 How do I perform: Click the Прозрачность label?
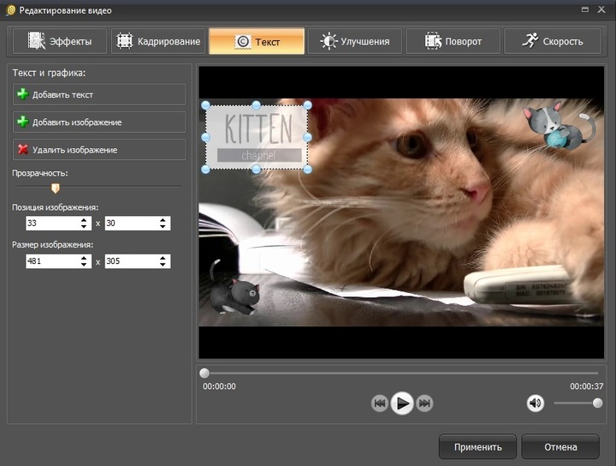coord(39,173)
